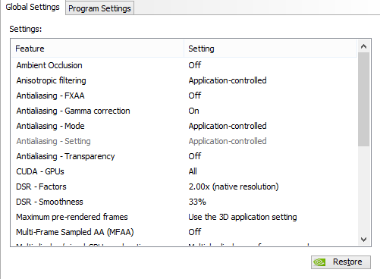
Task: Select the DSR - Factors row
Action: click(x=184, y=187)
